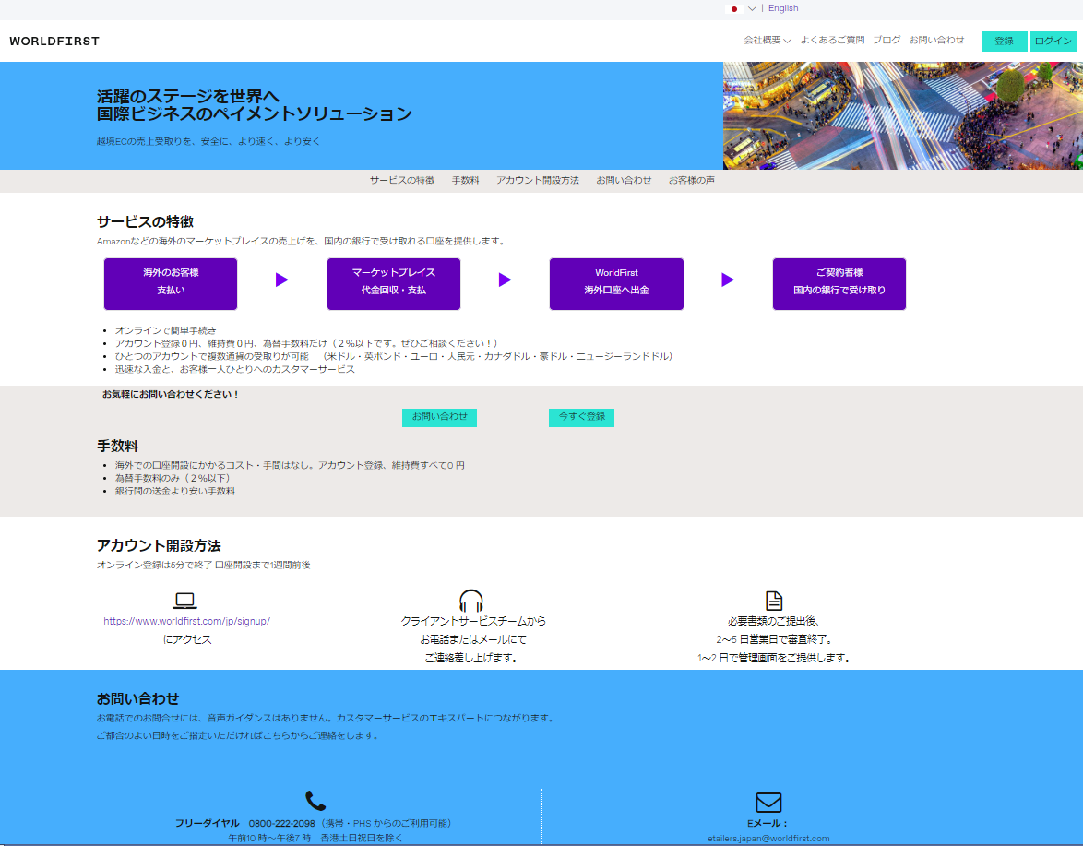Click arrow icon after 海外のお客様 box
Viewport: 1083px width, 846px height.
(281, 280)
